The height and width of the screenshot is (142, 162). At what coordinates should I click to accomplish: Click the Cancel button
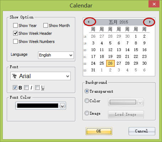(142, 131)
